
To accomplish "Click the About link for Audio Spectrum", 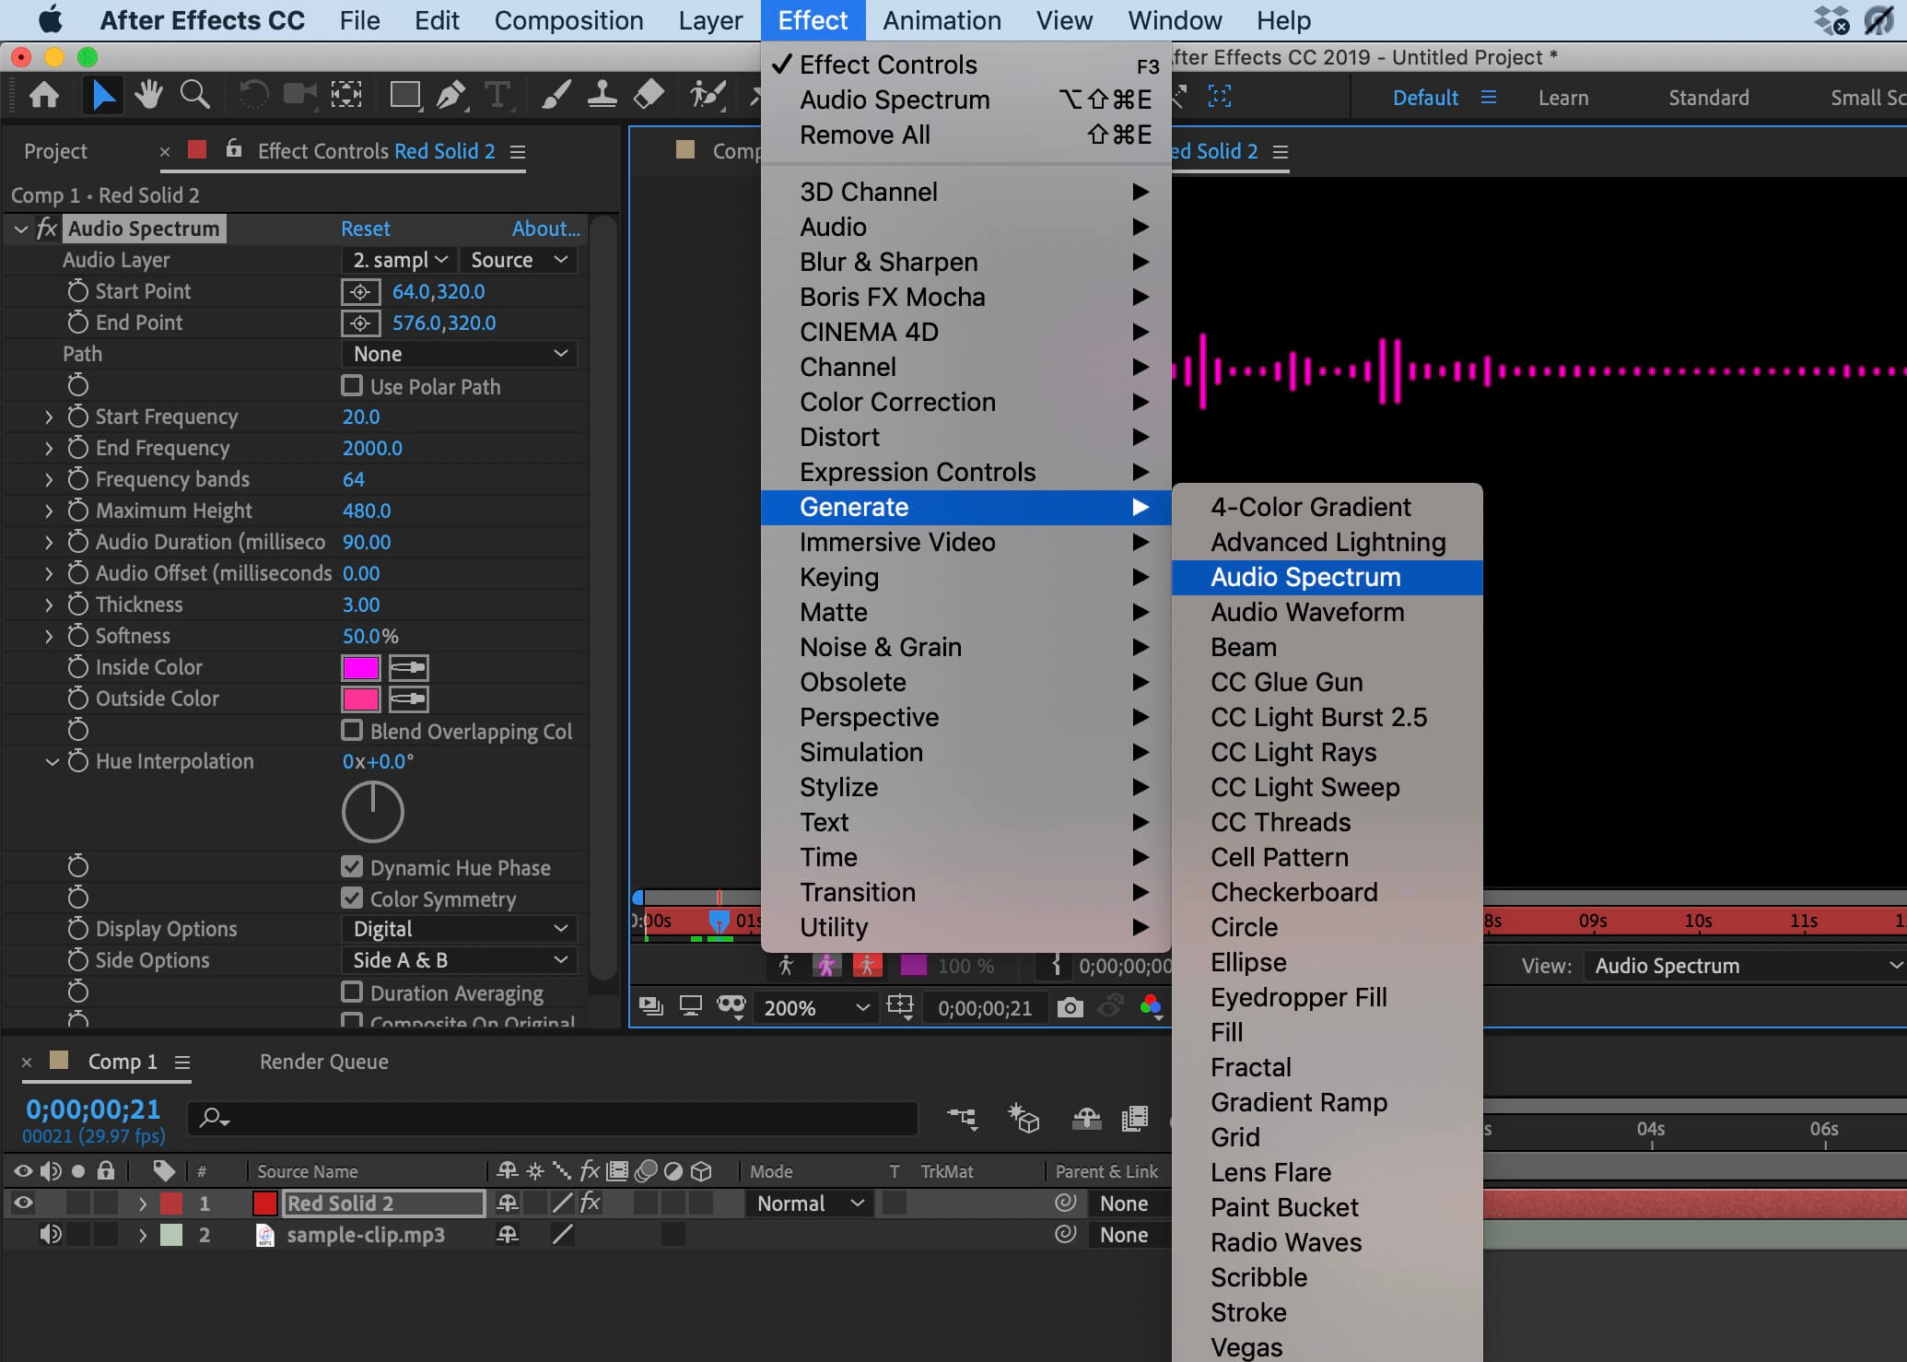I will 545,228.
